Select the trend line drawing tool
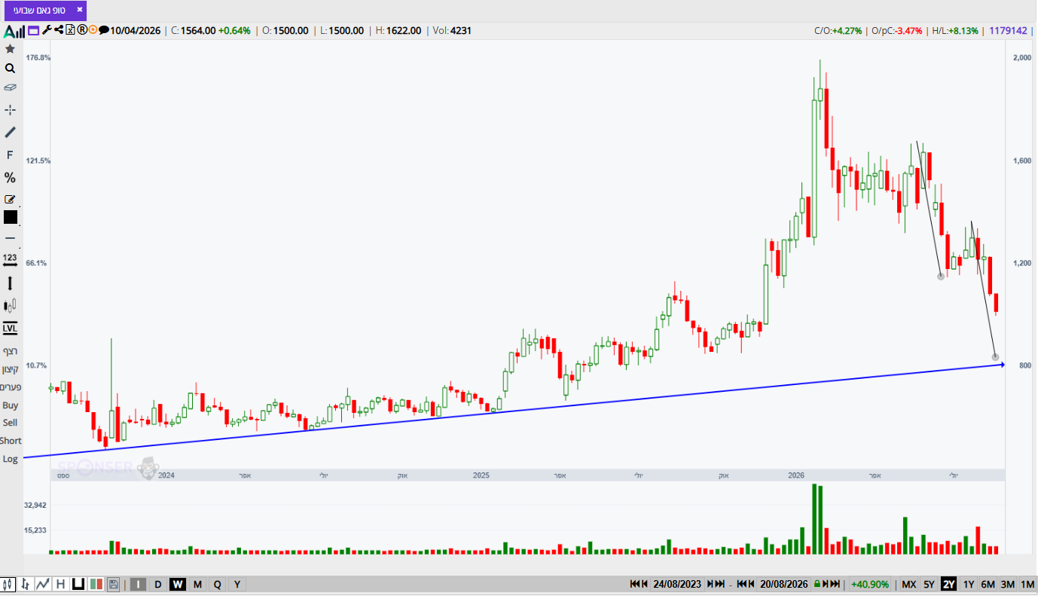1038x596 pixels. click(10, 133)
